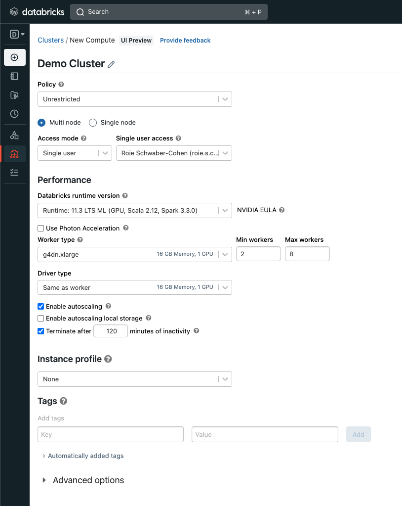Open the Policy dropdown showing Unrestricted
The image size is (402, 506).
pos(135,99)
